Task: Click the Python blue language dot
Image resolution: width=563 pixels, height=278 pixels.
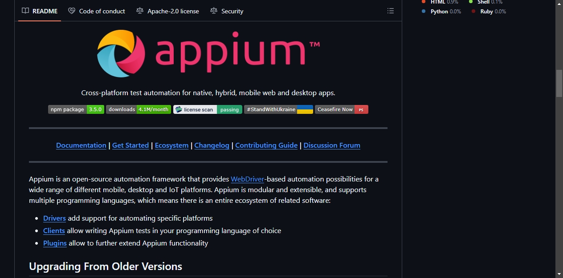Action: pos(424,12)
